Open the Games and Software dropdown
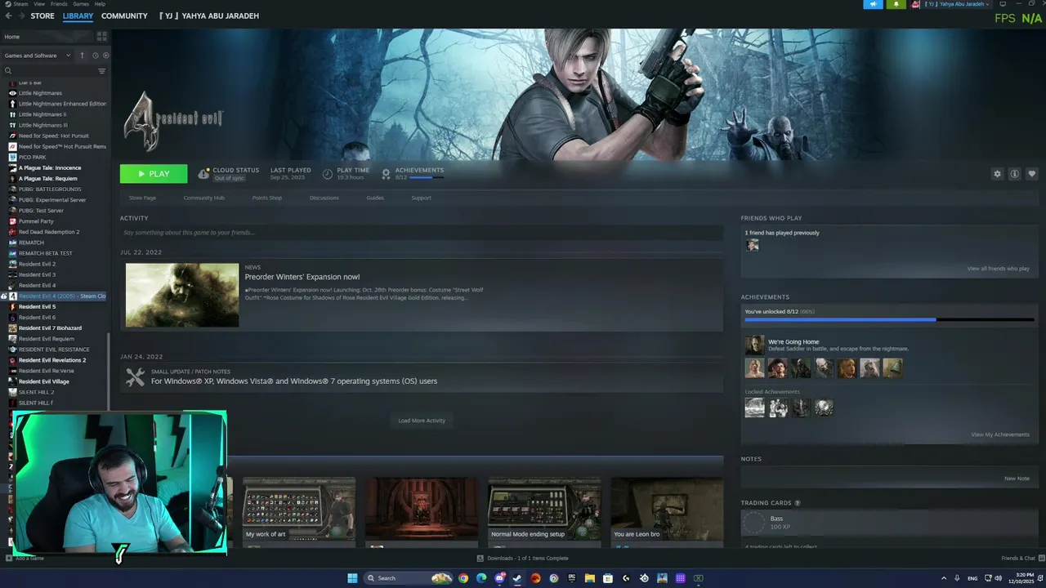 pyautogui.click(x=38, y=56)
